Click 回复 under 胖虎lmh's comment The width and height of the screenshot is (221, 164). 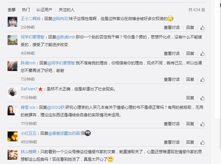(x=190, y=80)
